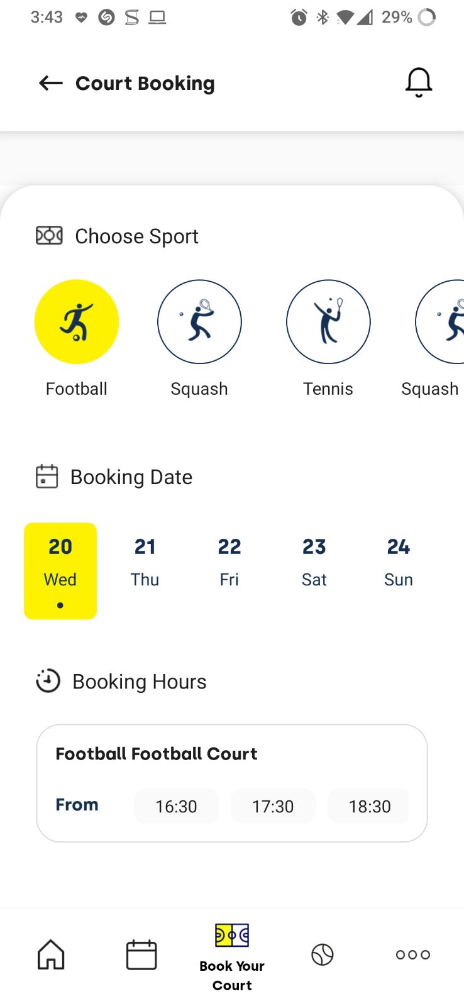
Task: Select Saturday 23 date
Action: tap(314, 563)
